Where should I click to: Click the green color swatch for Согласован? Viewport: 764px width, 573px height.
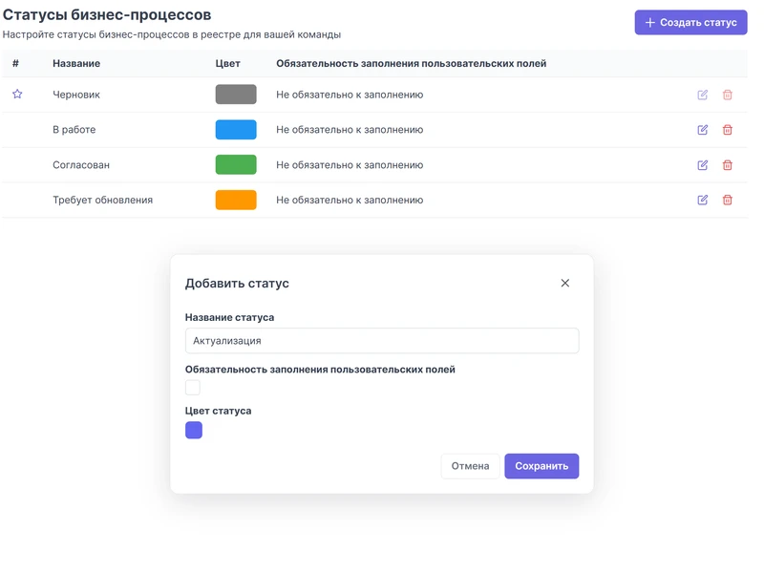(236, 164)
